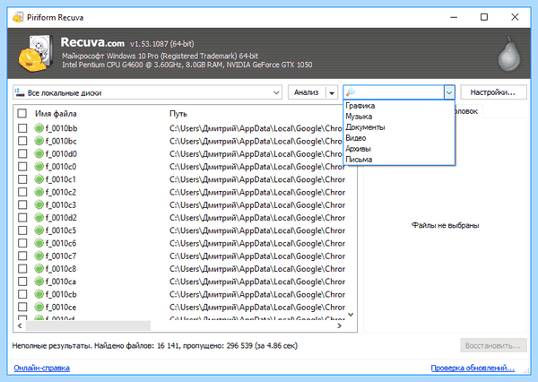Click the green status dot for f_0010c6

pos(39,243)
